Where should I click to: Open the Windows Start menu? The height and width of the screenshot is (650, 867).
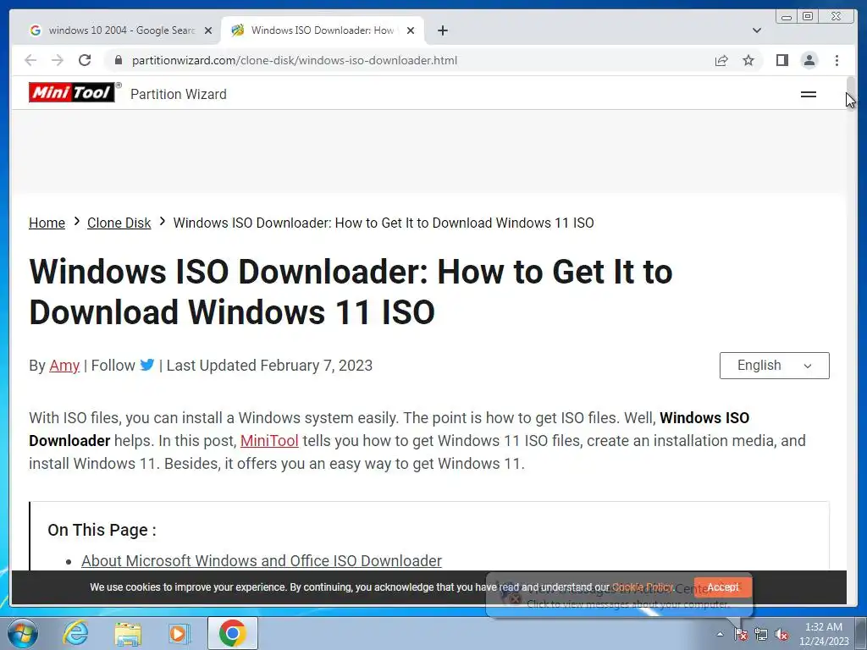pyautogui.click(x=22, y=633)
